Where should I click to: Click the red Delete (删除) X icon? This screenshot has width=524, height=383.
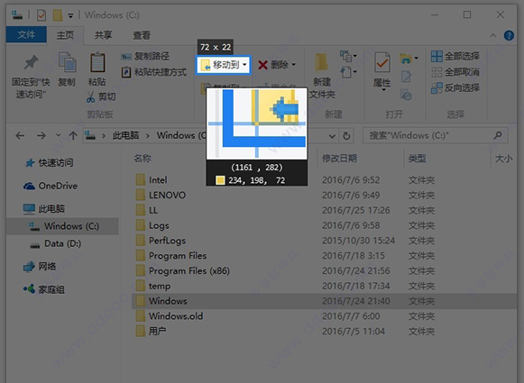pyautogui.click(x=263, y=65)
